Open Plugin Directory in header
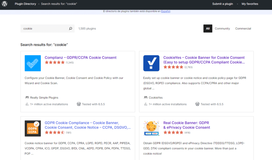The height and width of the screenshot is (160, 272). pyautogui.click(x=25, y=4)
